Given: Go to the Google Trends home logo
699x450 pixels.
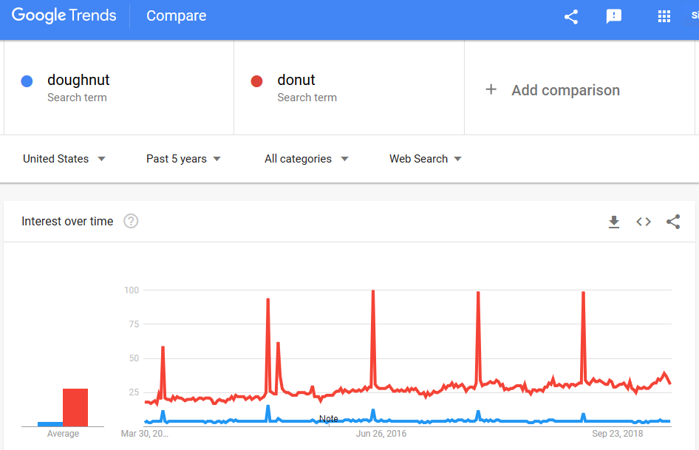Looking at the screenshot, I should click(x=64, y=16).
